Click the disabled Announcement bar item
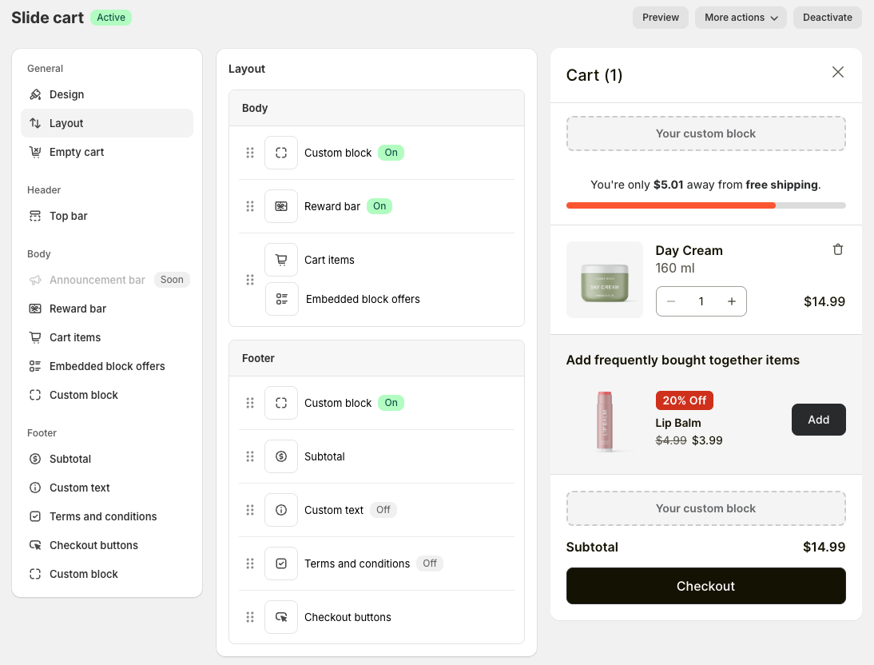Viewport: 874px width, 665px height. click(x=107, y=280)
